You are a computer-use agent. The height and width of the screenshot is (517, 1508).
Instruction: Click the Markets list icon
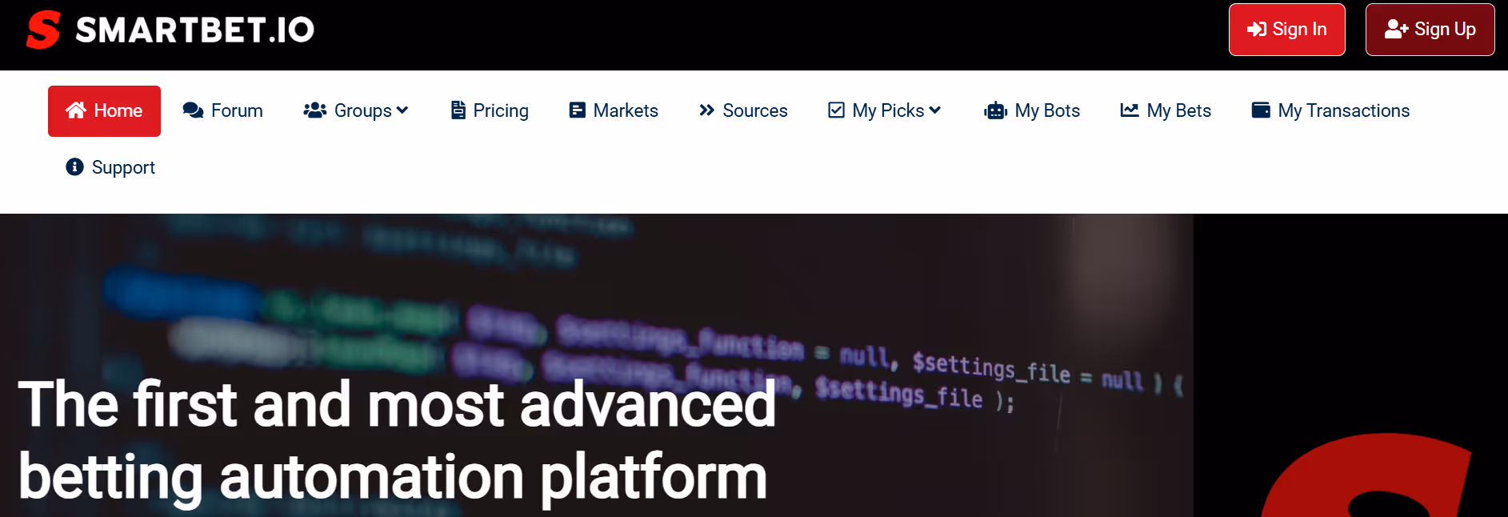[578, 110]
